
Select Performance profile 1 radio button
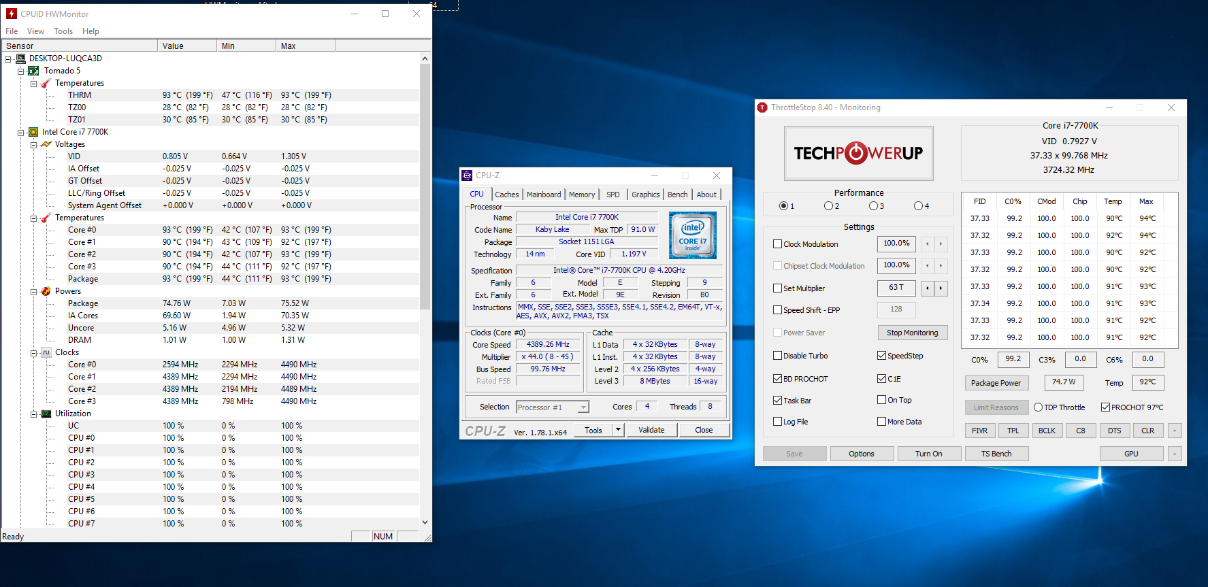783,206
